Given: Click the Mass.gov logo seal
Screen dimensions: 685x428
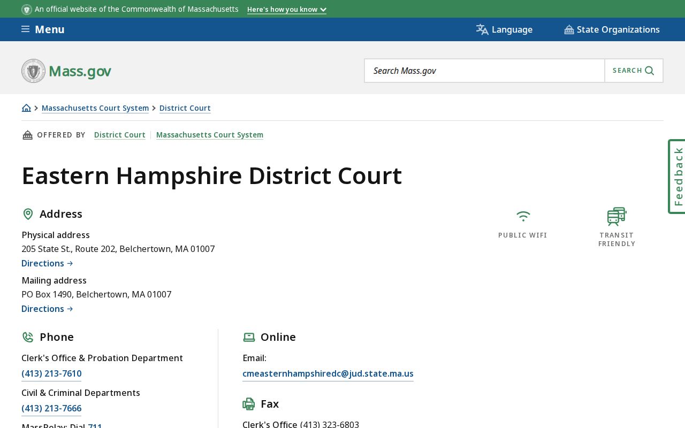Looking at the screenshot, I should (x=34, y=71).
